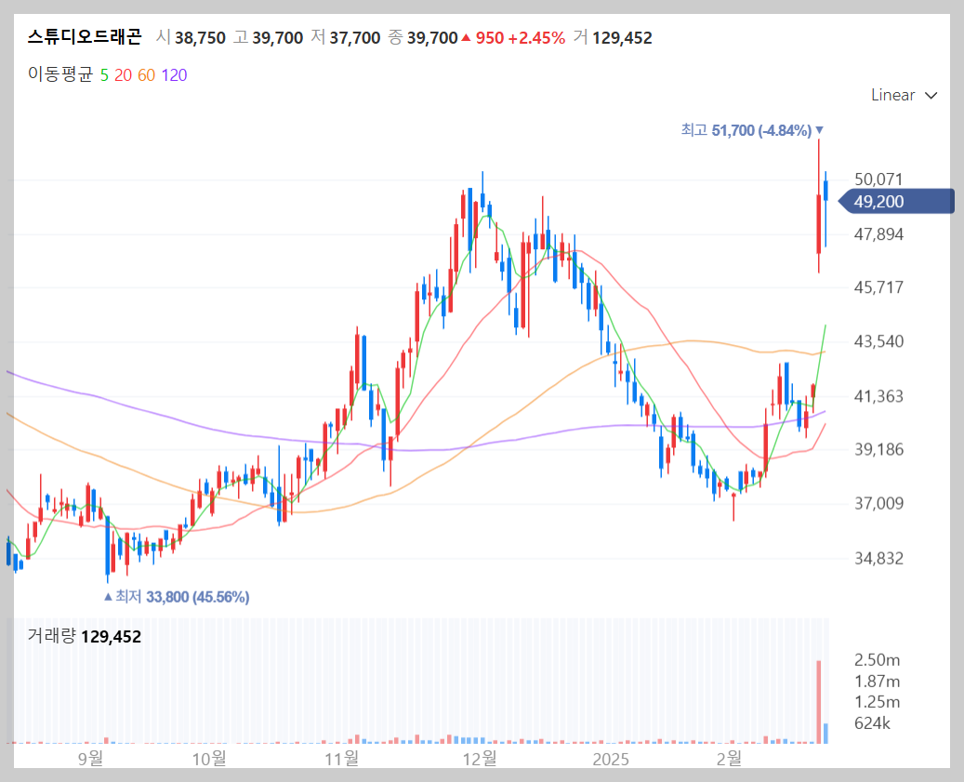Click the 43,540 price axis value
964x782 pixels.
pyautogui.click(x=878, y=341)
